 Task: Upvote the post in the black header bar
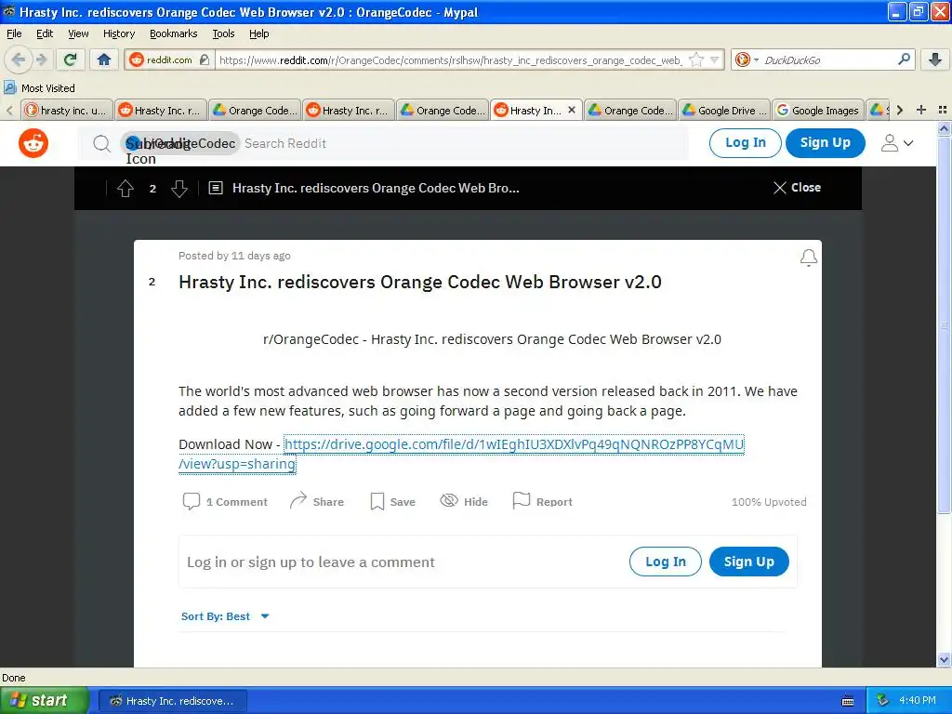(x=126, y=188)
